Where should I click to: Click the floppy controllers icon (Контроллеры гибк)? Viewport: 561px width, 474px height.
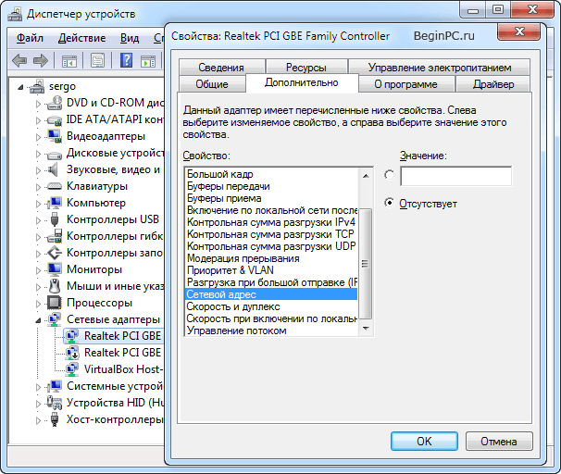pyautogui.click(x=55, y=236)
